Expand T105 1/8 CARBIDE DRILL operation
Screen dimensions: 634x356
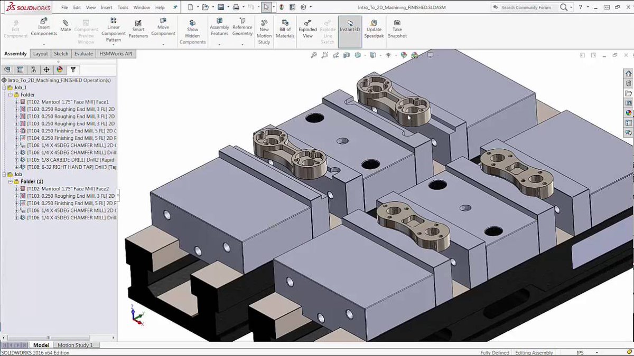point(16,160)
